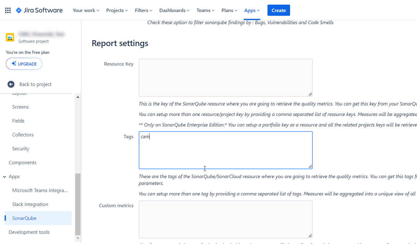Click the "You're on the Free plan" text
This screenshot has width=417, height=244.
pyautogui.click(x=28, y=52)
